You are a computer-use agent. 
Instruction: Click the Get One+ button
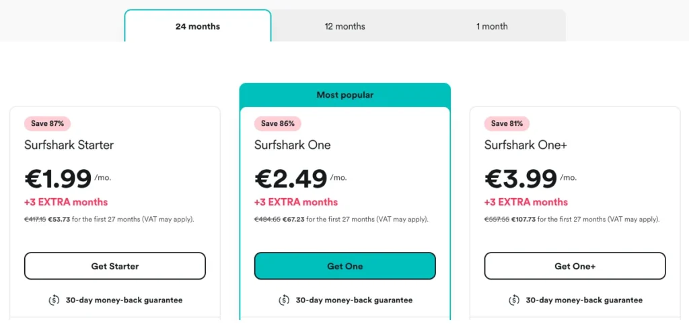(575, 266)
